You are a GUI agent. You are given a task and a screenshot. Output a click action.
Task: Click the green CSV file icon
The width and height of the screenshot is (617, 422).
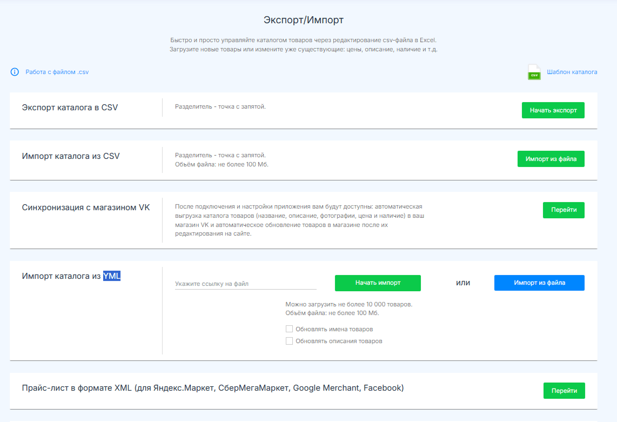click(x=534, y=72)
